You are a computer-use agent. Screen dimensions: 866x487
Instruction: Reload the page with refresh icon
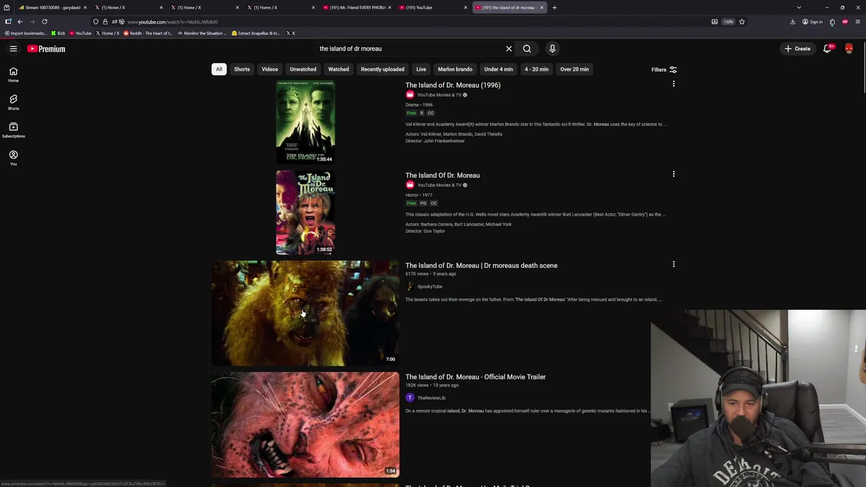click(45, 22)
